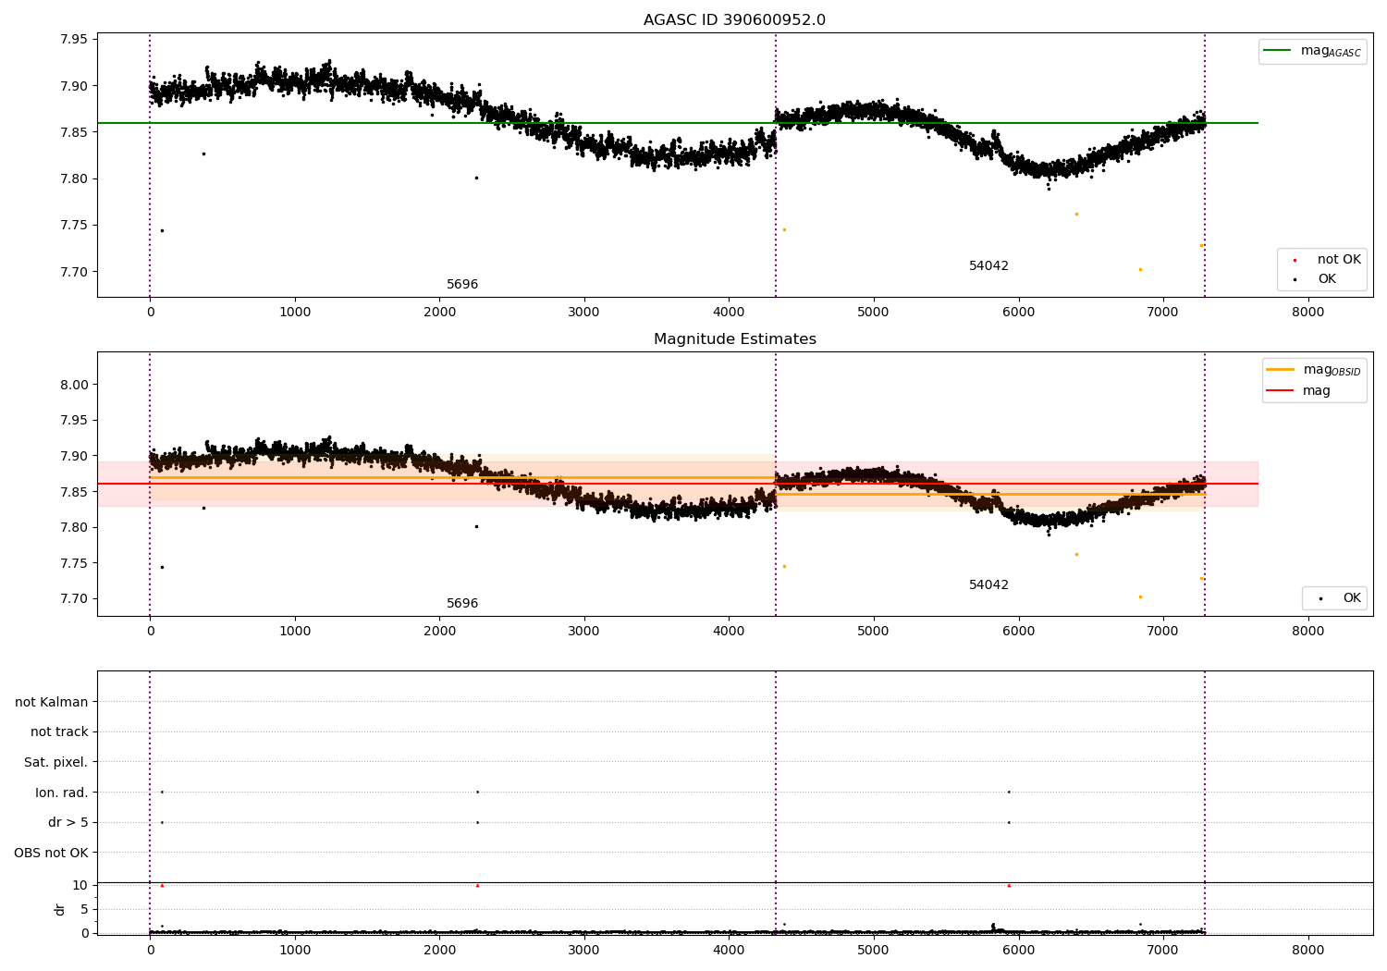Click the '7.90' y-tick of middle plot
The width and height of the screenshot is (1387, 971).
74,456
